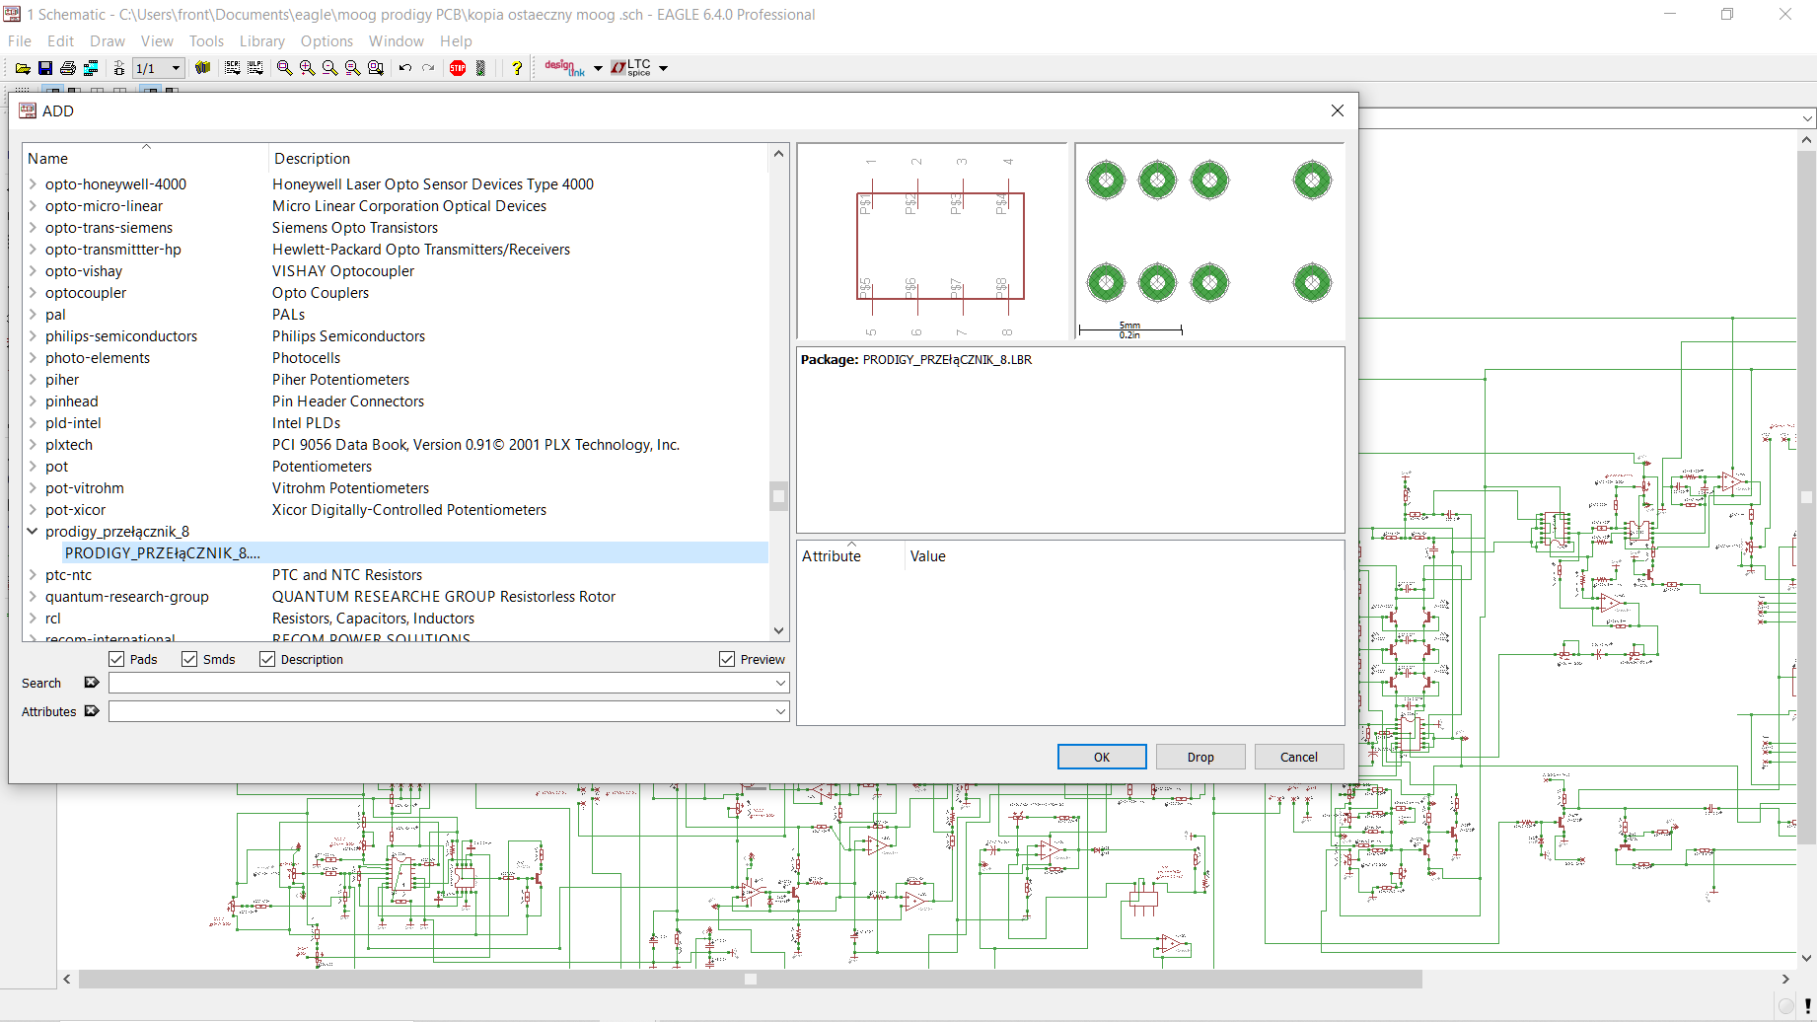Image resolution: width=1817 pixels, height=1022 pixels.
Task: Click the schematic vertical scrollbar thumb
Action: coord(1806,497)
